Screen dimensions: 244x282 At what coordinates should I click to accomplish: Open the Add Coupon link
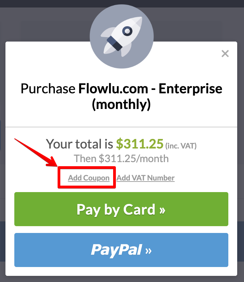coord(89,178)
